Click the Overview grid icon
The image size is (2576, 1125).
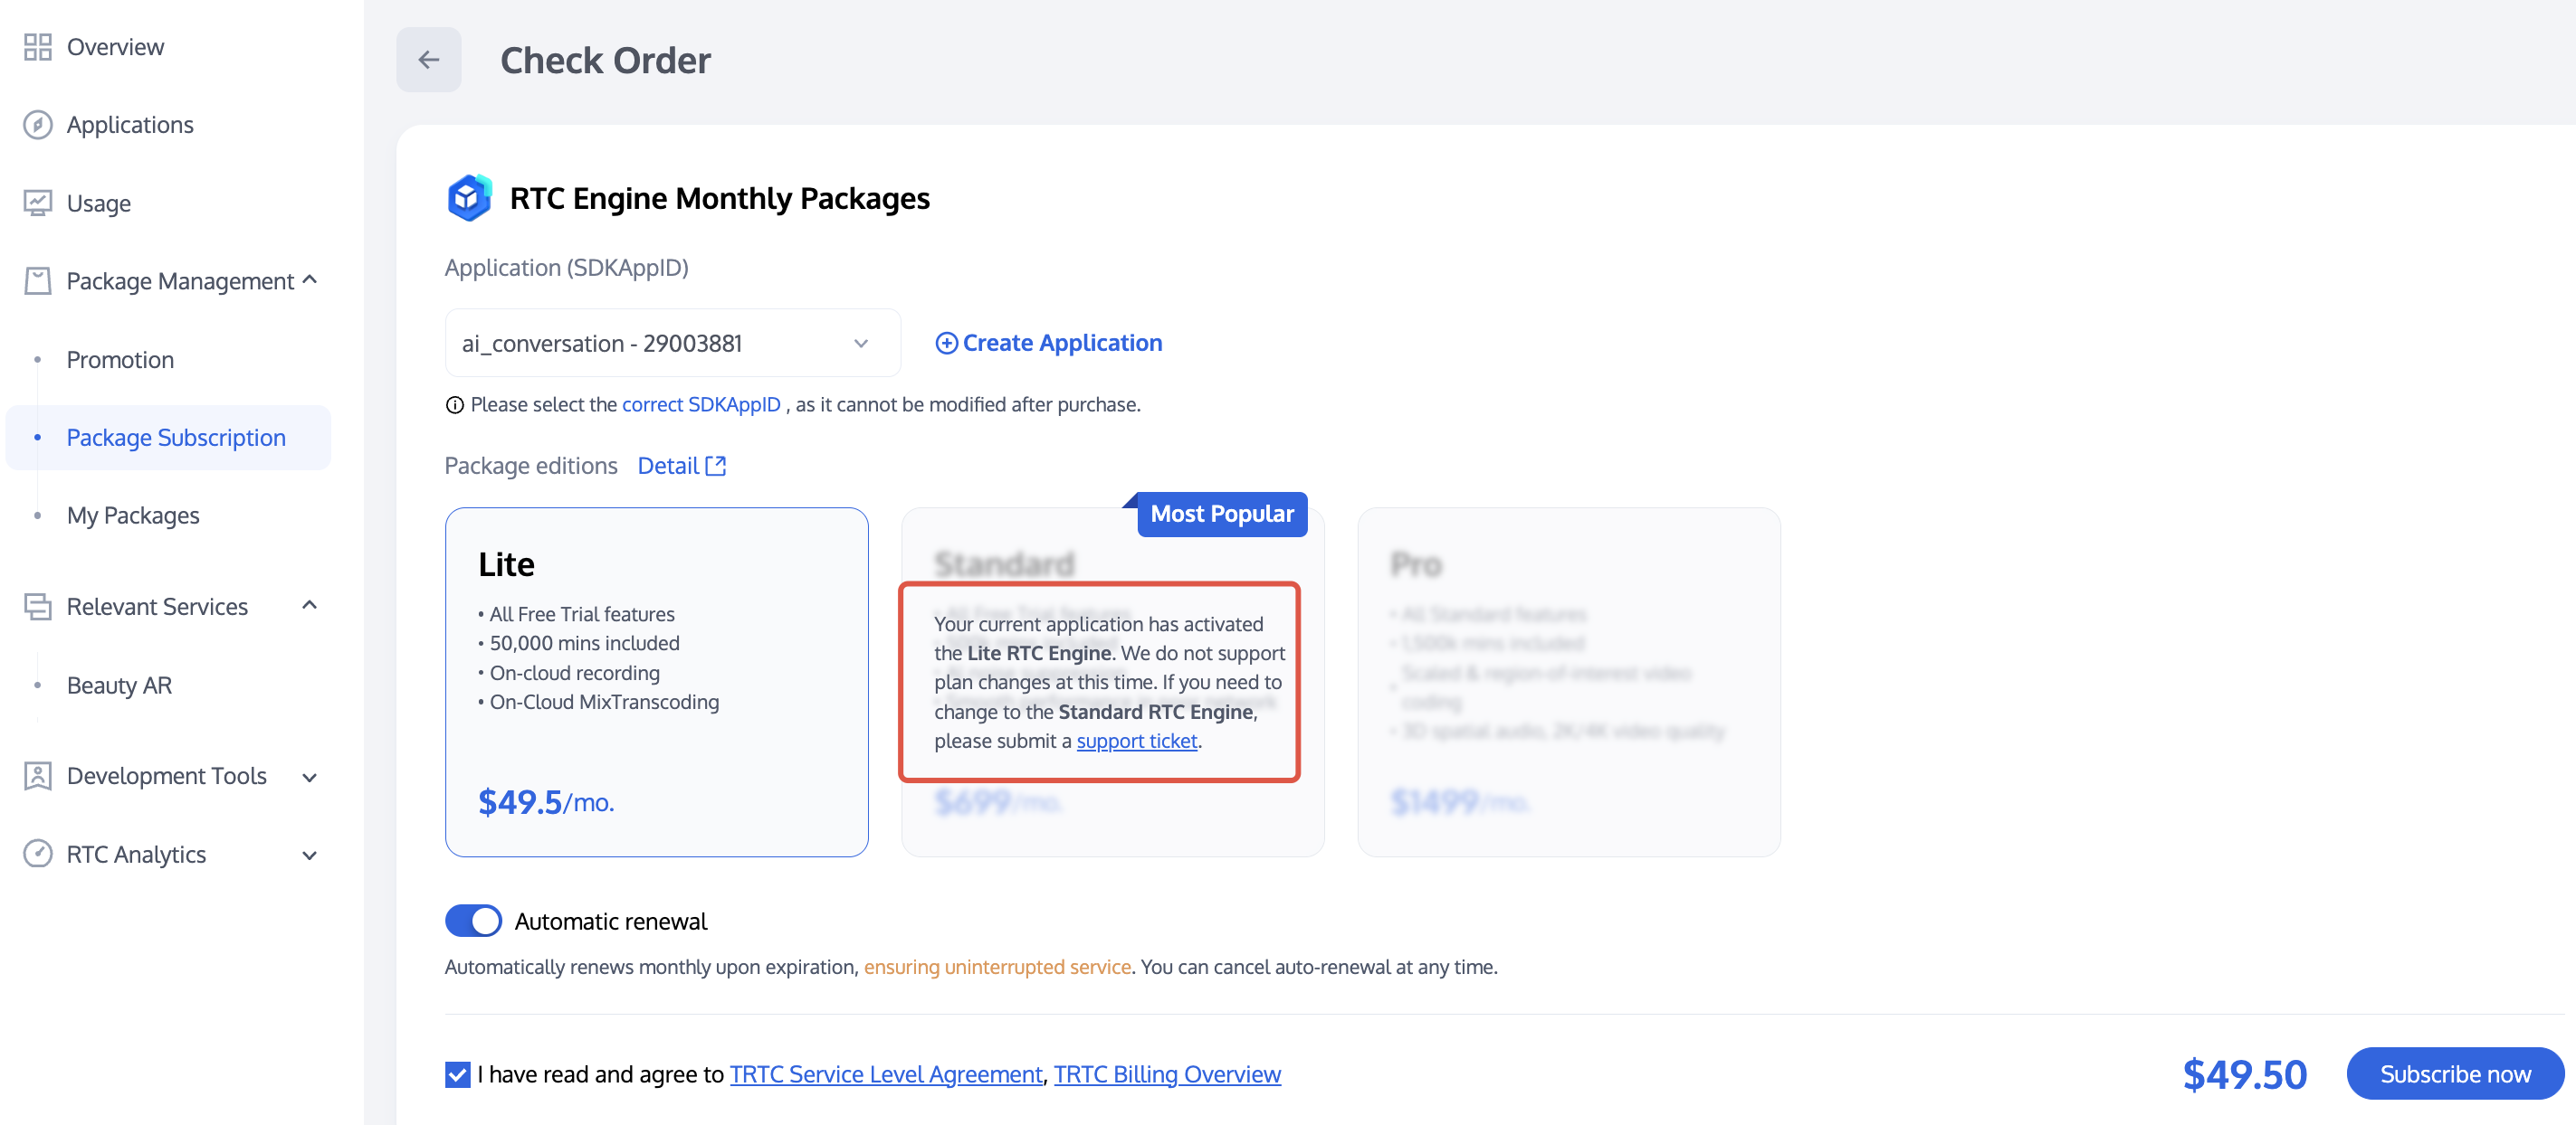point(37,47)
